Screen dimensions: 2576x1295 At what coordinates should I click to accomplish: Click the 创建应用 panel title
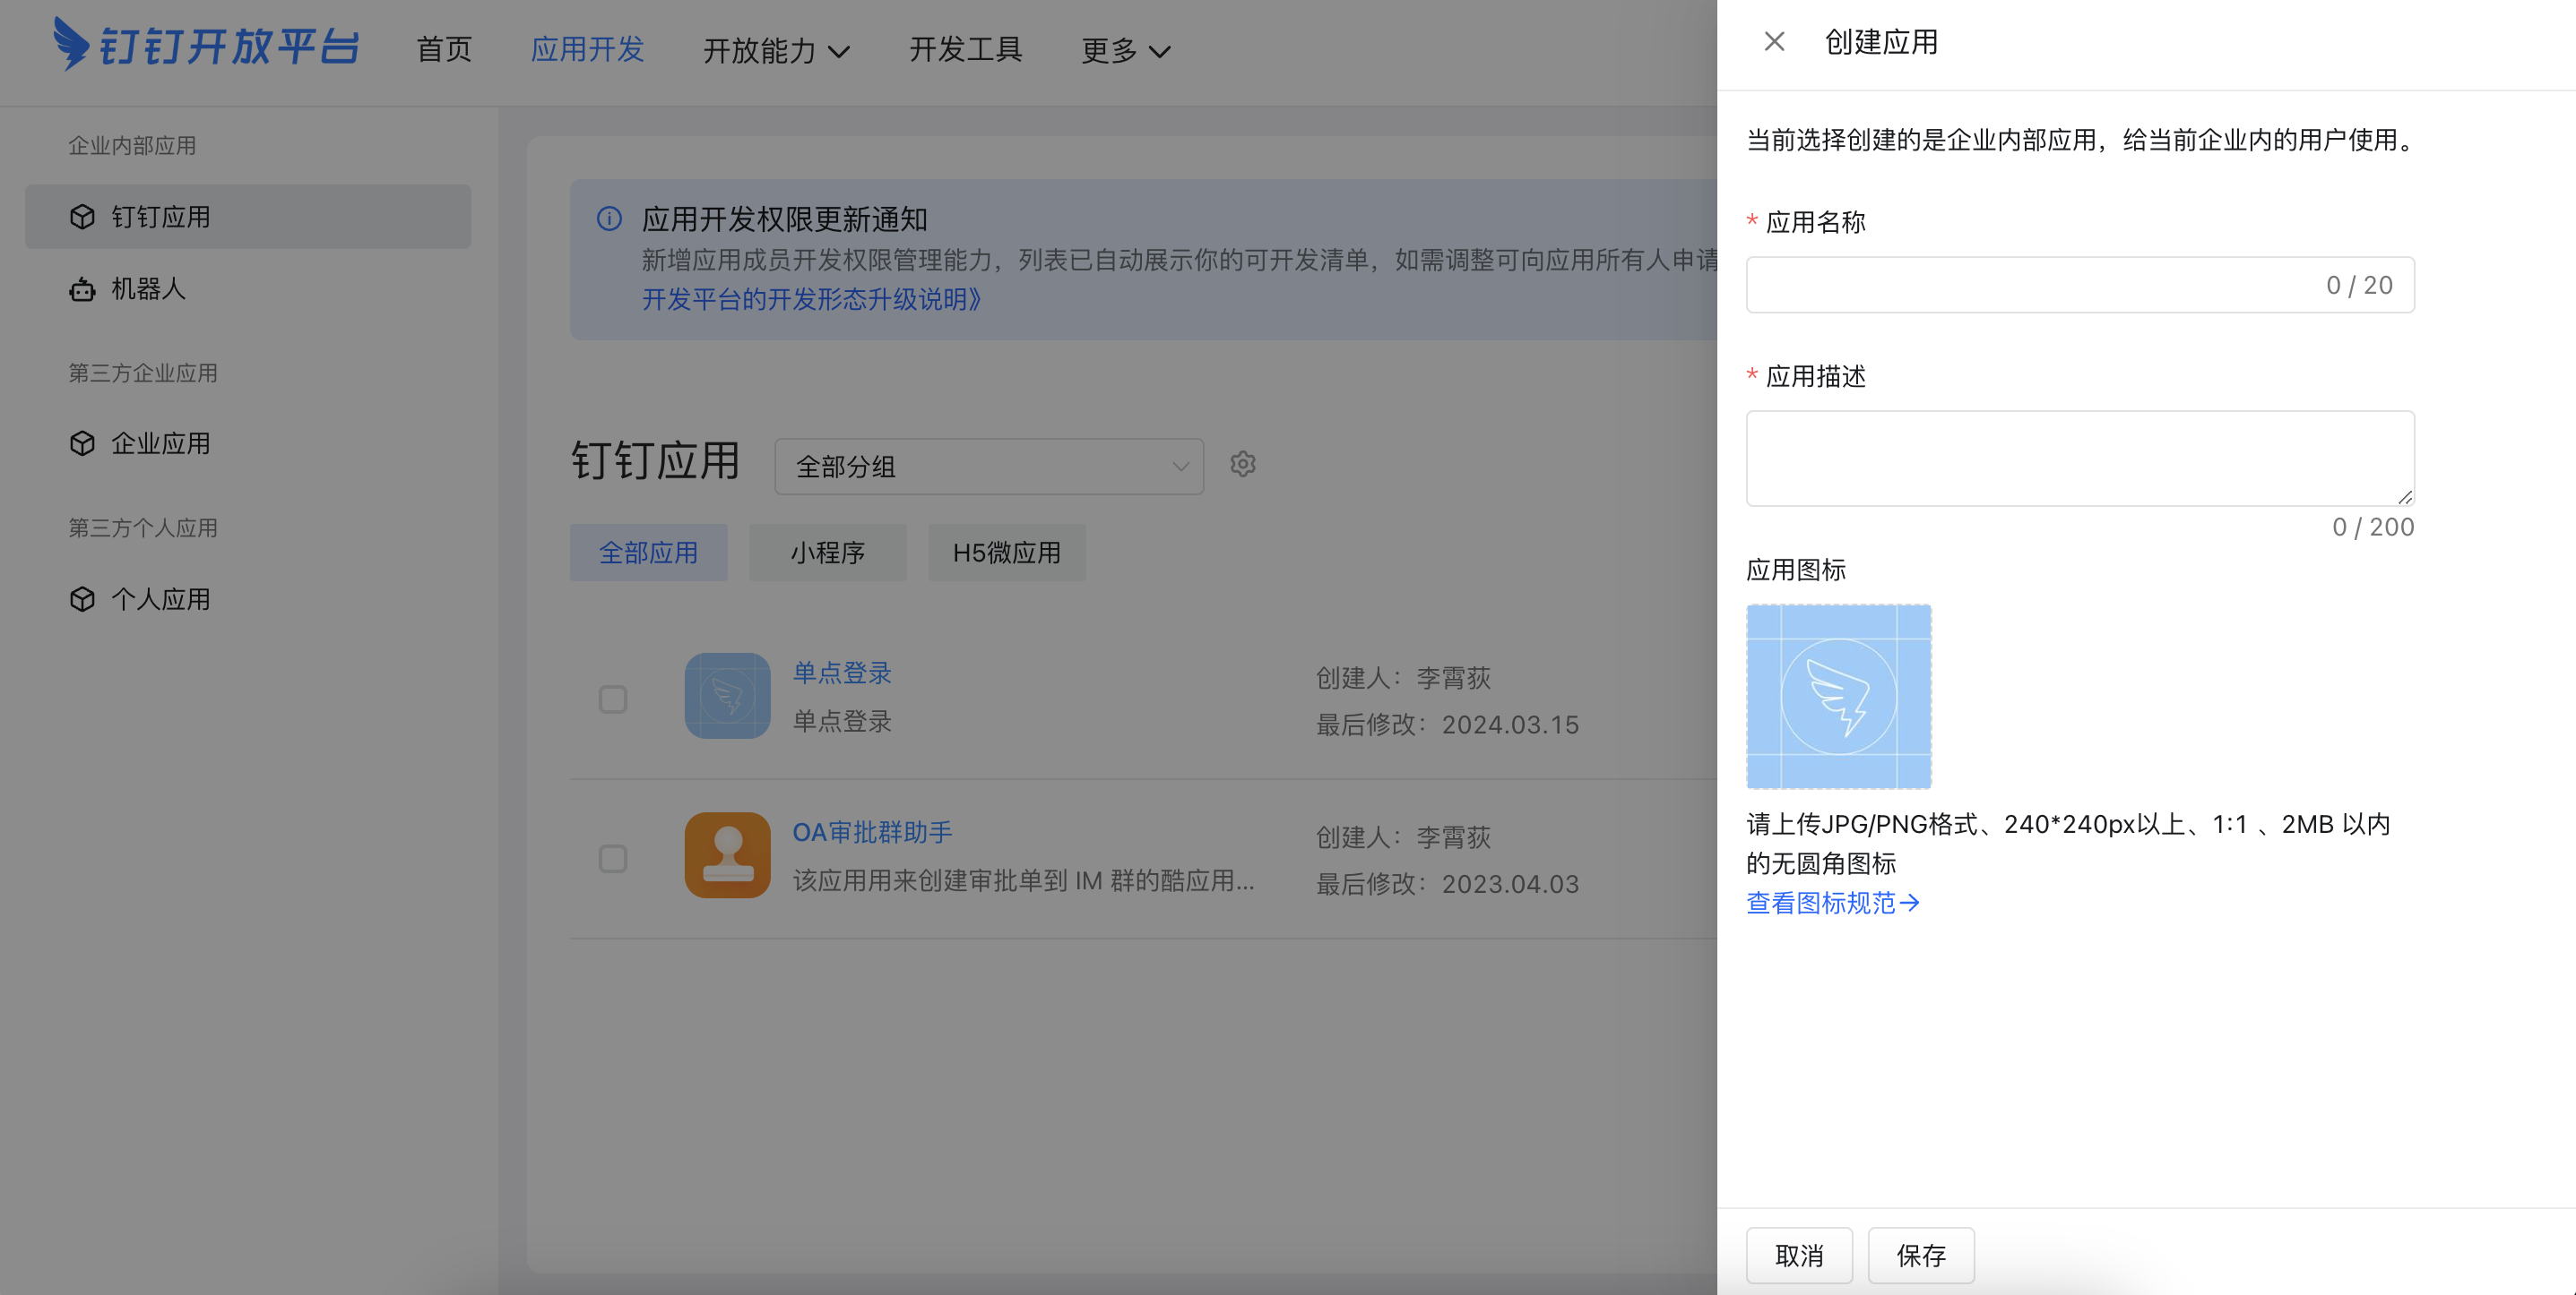point(1881,42)
